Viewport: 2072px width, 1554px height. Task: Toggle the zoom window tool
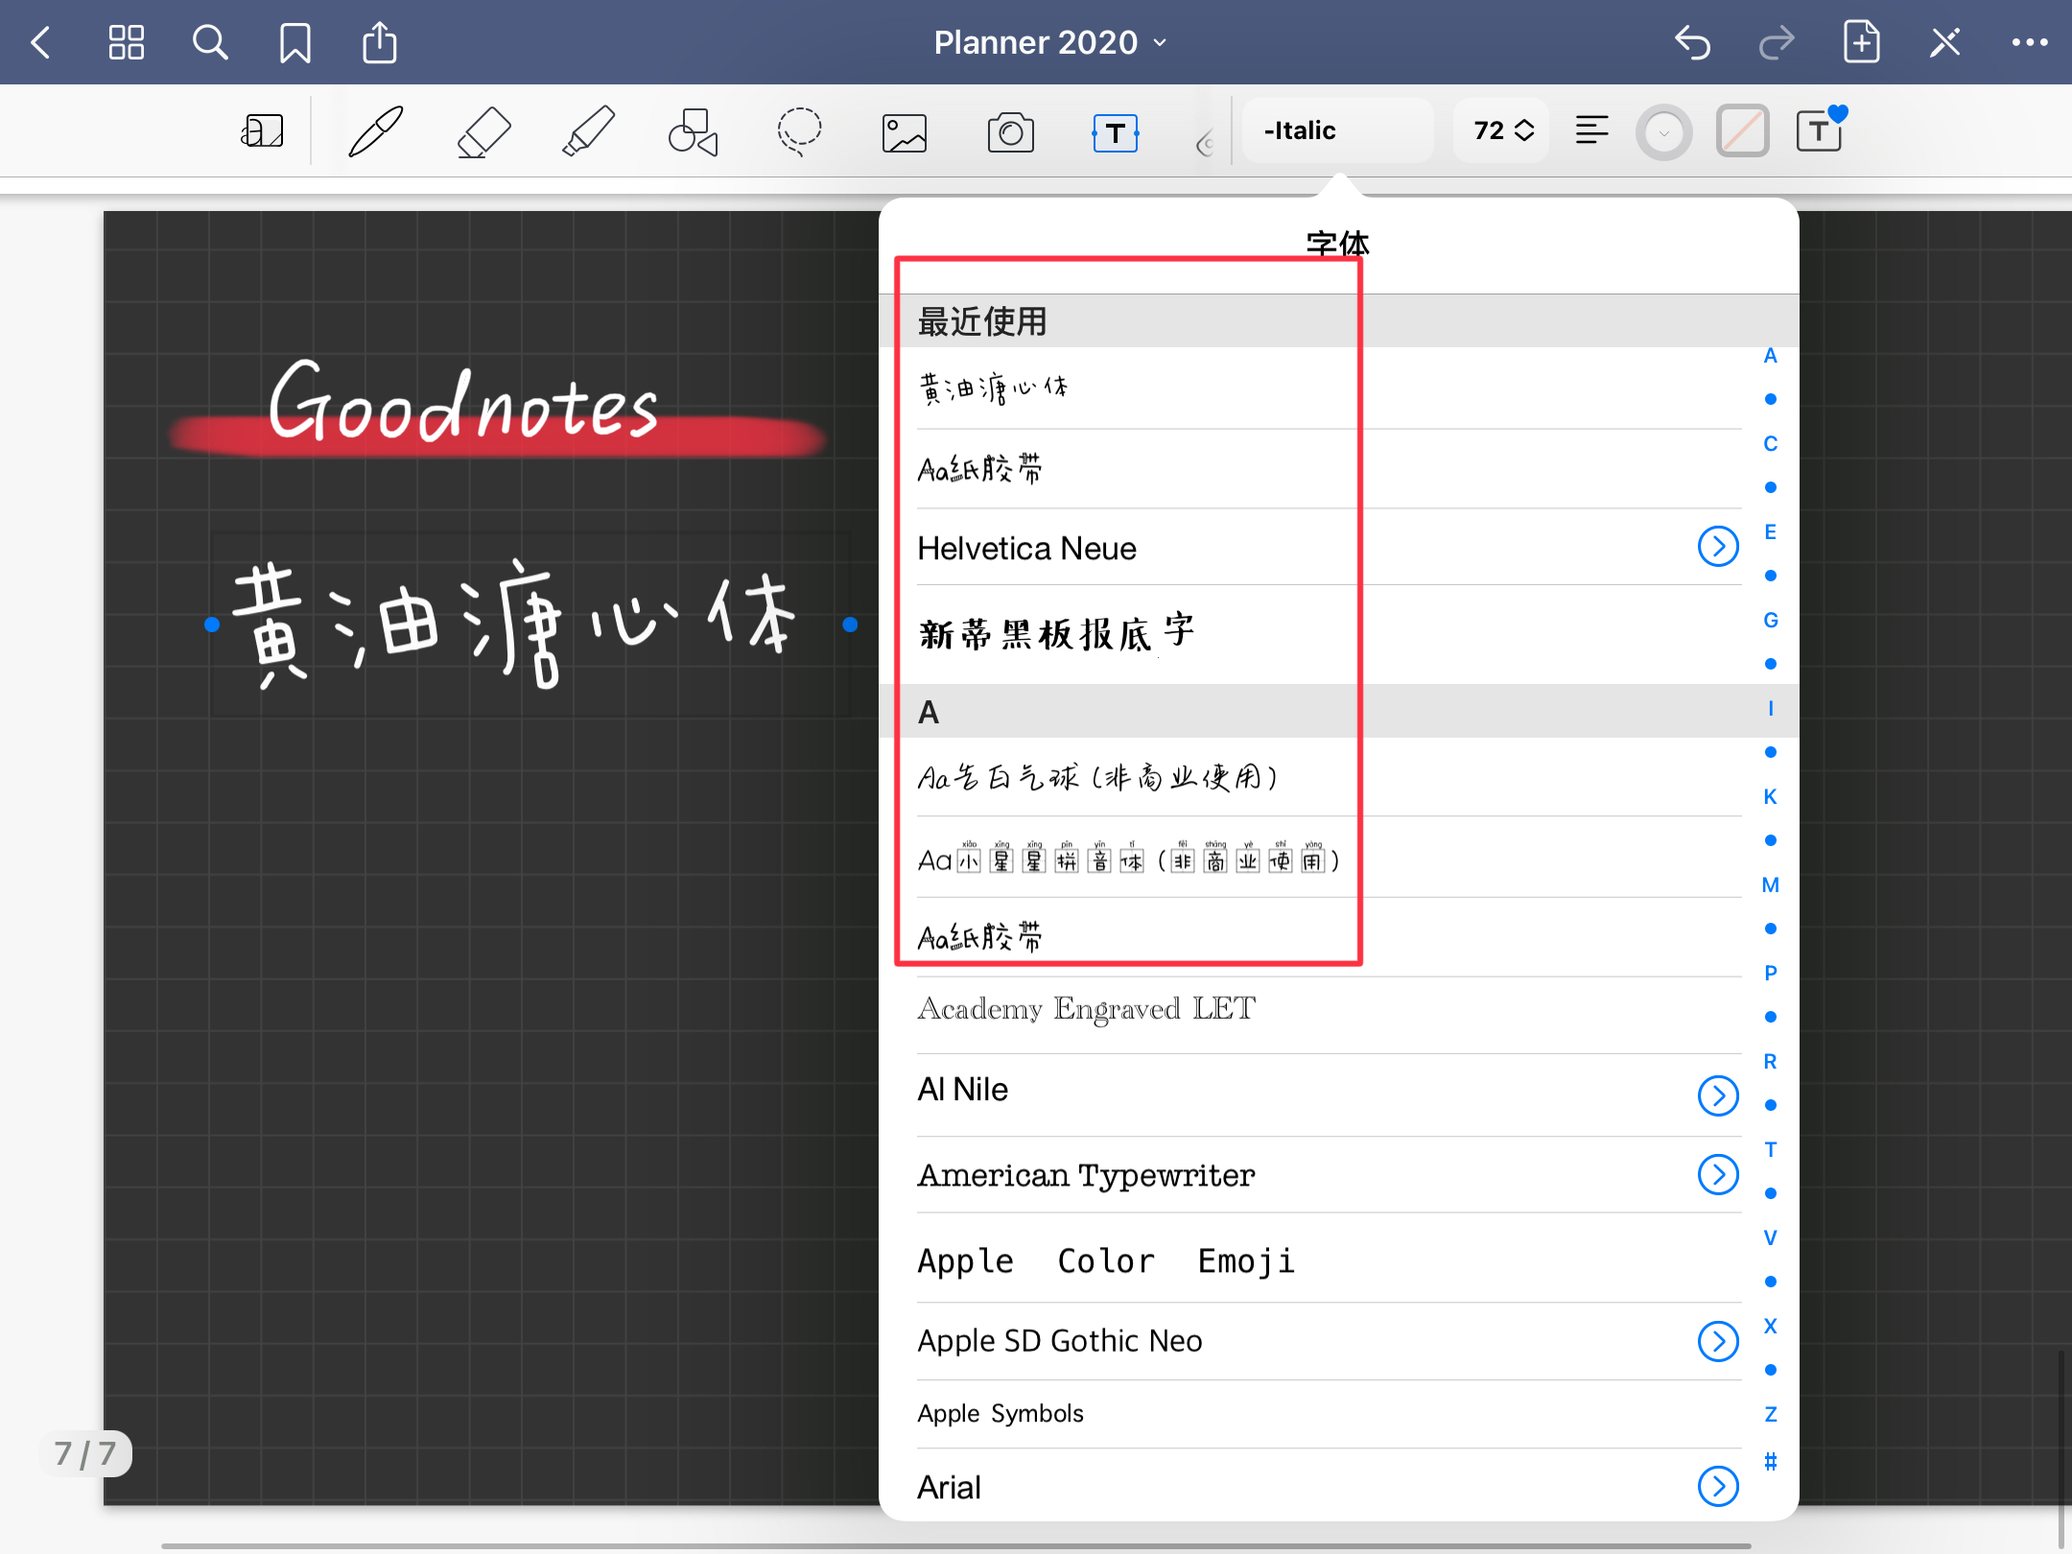262,131
